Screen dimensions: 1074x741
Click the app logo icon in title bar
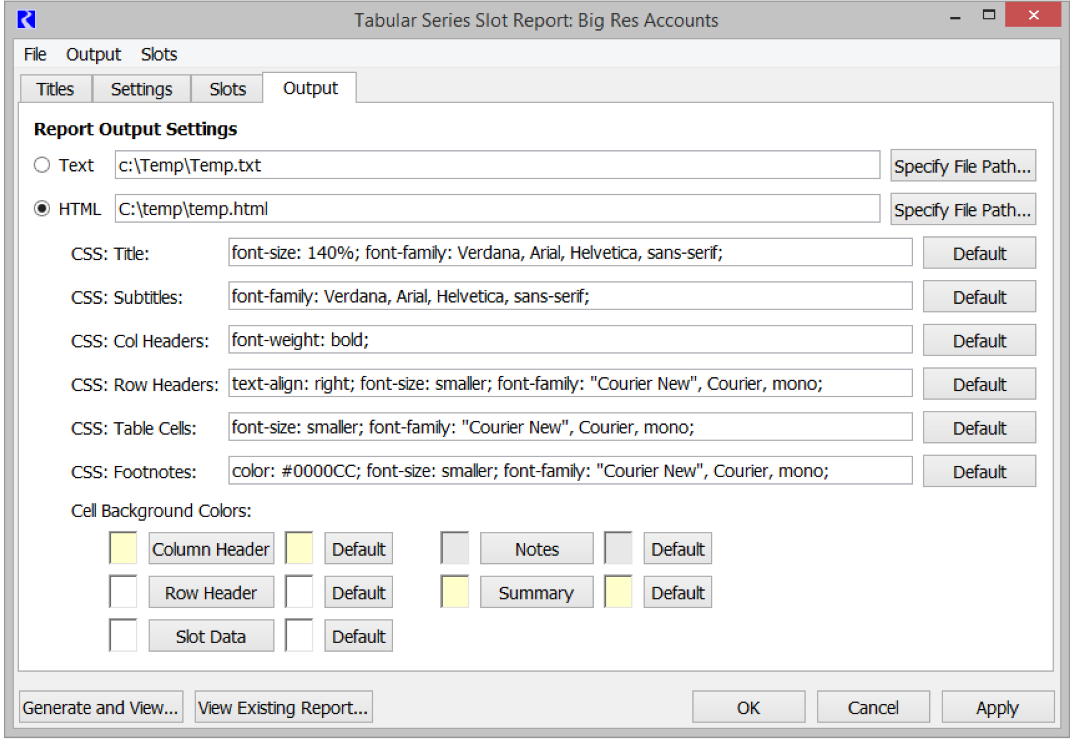click(26, 19)
